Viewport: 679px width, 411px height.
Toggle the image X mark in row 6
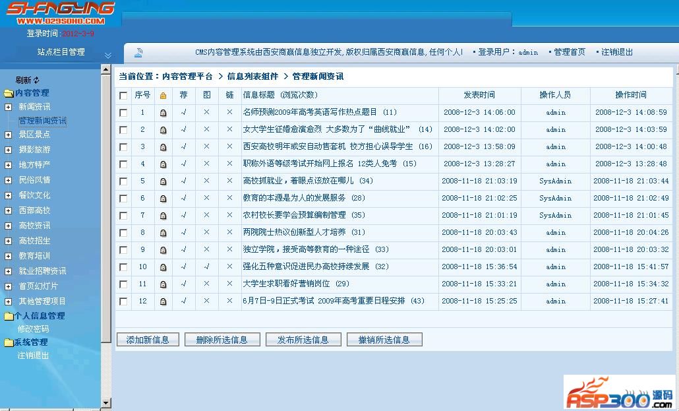[x=206, y=198]
